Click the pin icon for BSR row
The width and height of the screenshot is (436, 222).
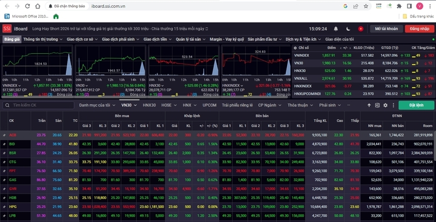(x=4, y=153)
